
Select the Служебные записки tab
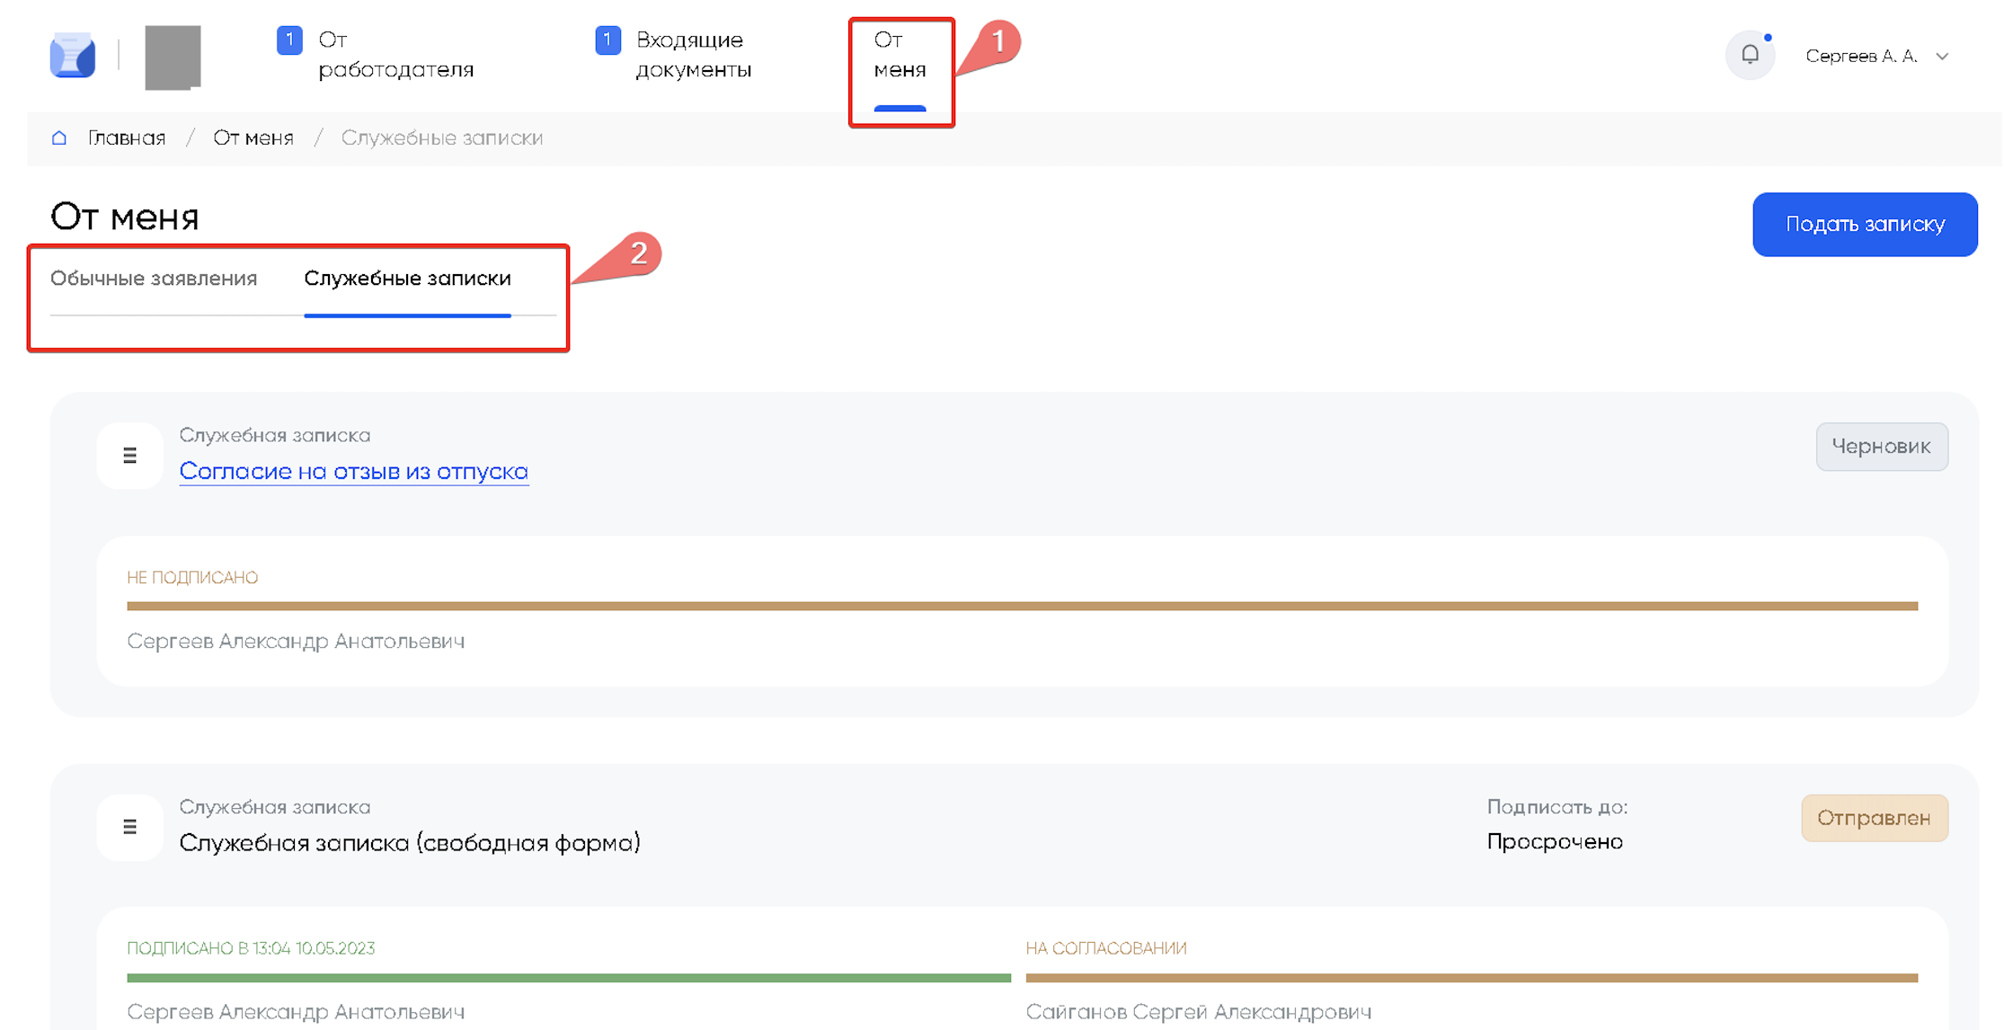click(x=407, y=279)
